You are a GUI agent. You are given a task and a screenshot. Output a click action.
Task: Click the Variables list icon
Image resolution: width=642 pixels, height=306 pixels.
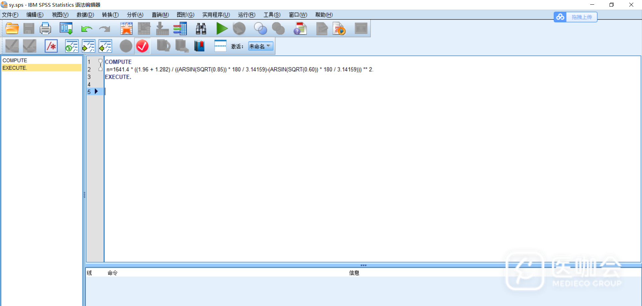180,29
